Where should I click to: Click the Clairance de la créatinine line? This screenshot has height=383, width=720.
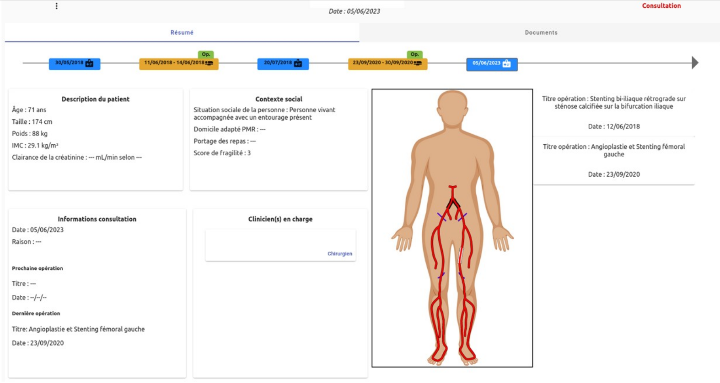point(77,157)
